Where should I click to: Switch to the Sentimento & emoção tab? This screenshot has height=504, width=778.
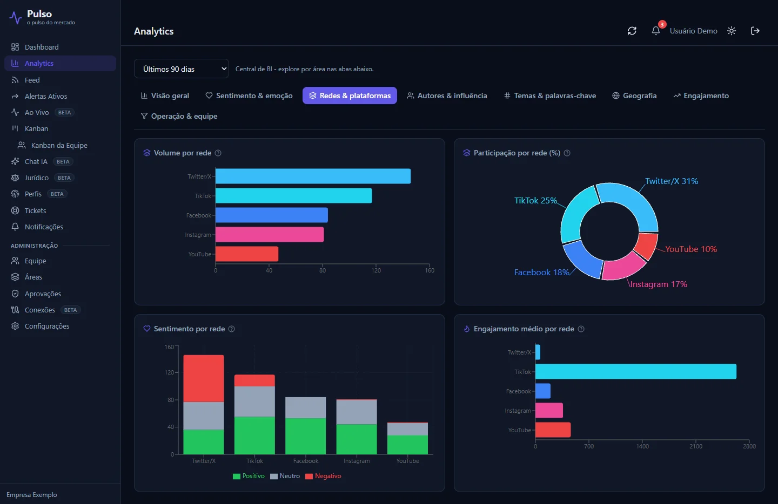click(x=249, y=96)
